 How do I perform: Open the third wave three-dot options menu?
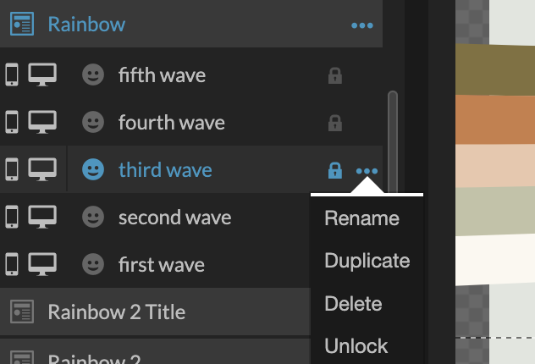[367, 171]
